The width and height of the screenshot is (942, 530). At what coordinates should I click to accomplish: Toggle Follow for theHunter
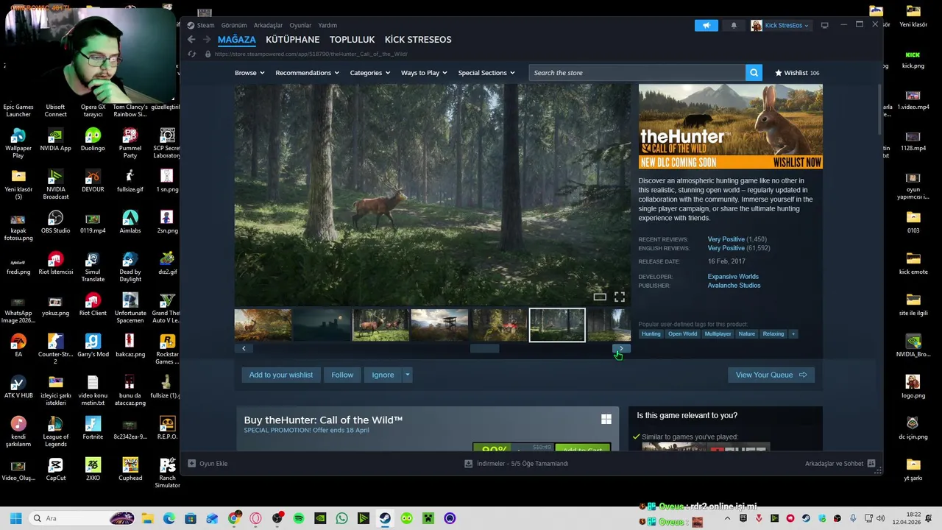(342, 375)
